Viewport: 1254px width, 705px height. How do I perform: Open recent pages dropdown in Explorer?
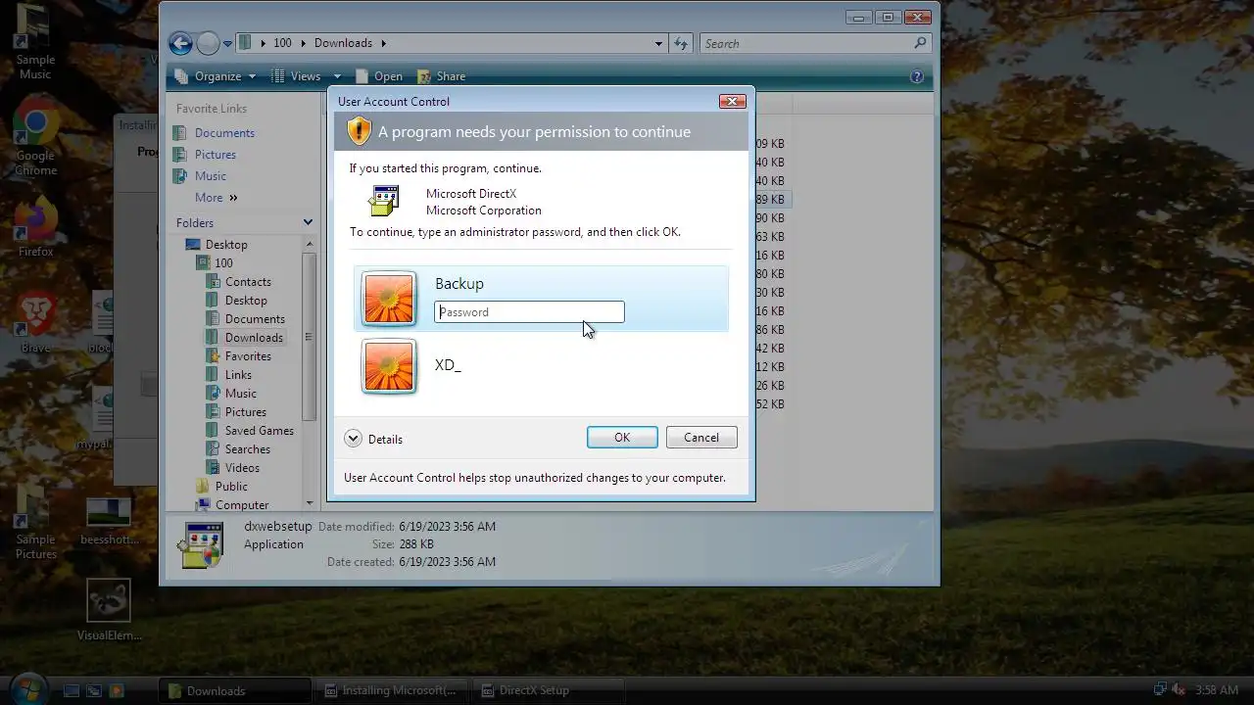pyautogui.click(x=227, y=44)
